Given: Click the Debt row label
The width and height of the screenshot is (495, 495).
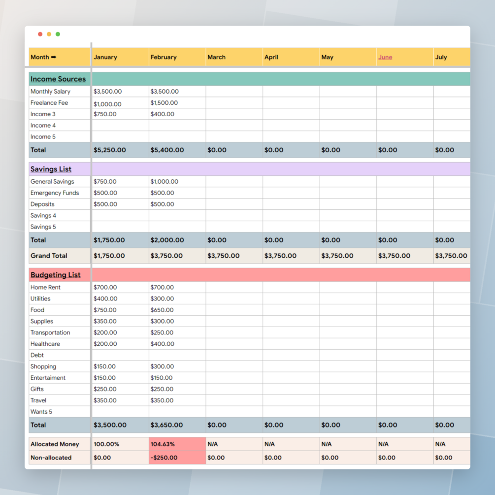Looking at the screenshot, I should point(37,355).
